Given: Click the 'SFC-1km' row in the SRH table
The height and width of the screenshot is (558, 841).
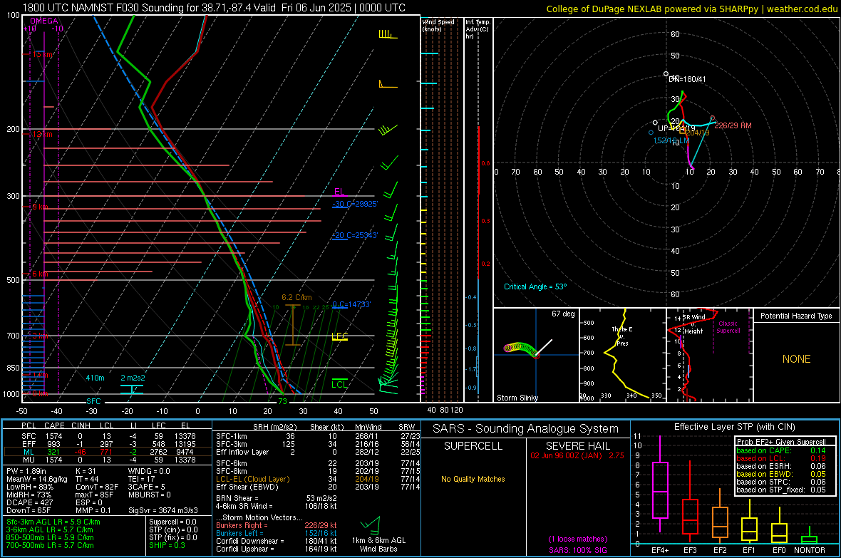Looking at the screenshot, I should pyautogui.click(x=318, y=436).
